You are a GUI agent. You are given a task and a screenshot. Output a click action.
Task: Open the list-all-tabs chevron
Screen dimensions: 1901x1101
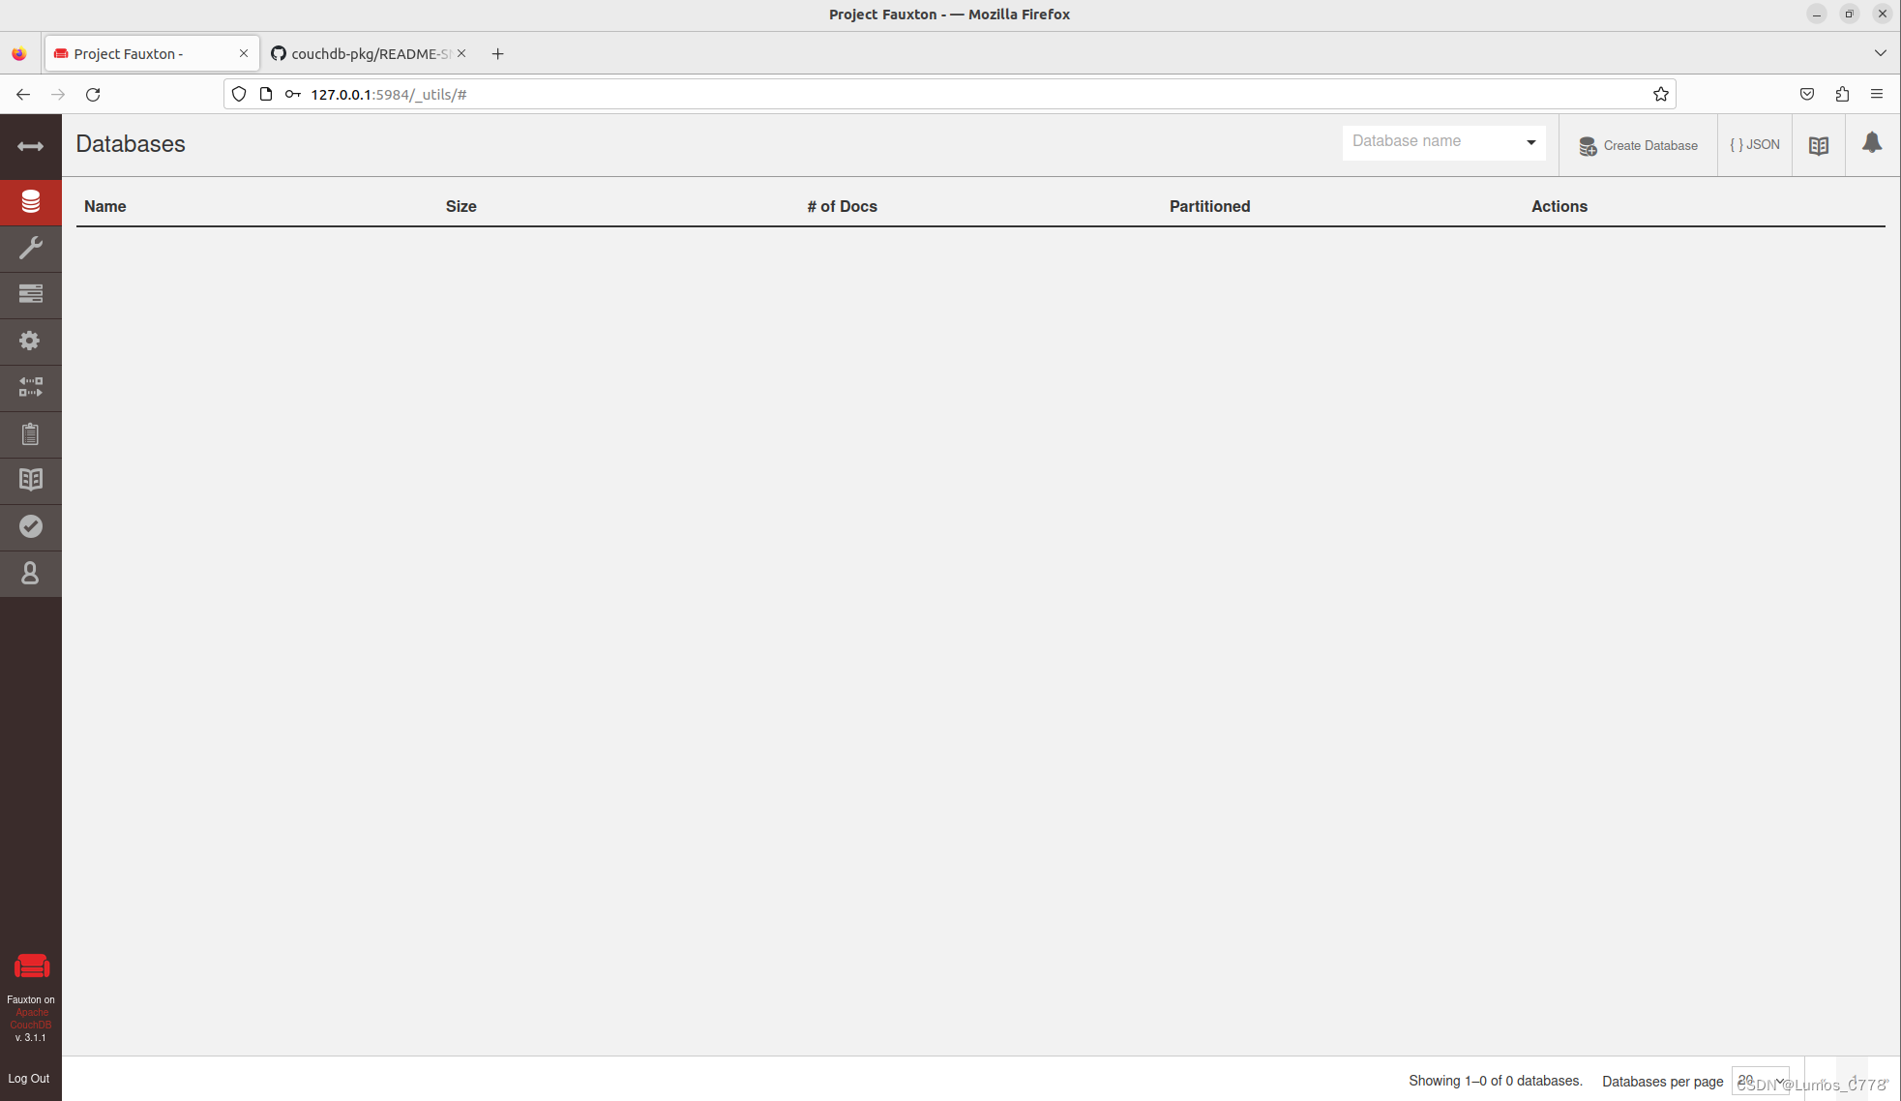pos(1879,53)
